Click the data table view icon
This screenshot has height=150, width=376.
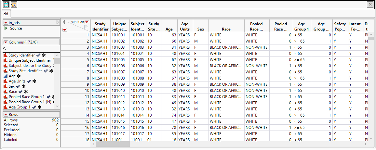[x=6, y=4]
